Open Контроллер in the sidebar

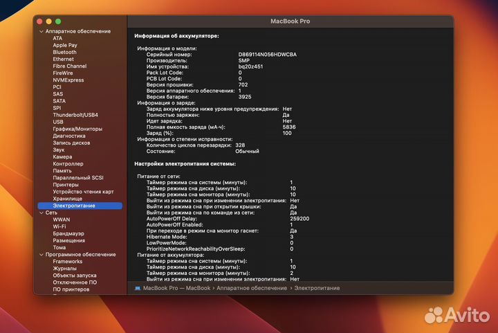(68, 164)
